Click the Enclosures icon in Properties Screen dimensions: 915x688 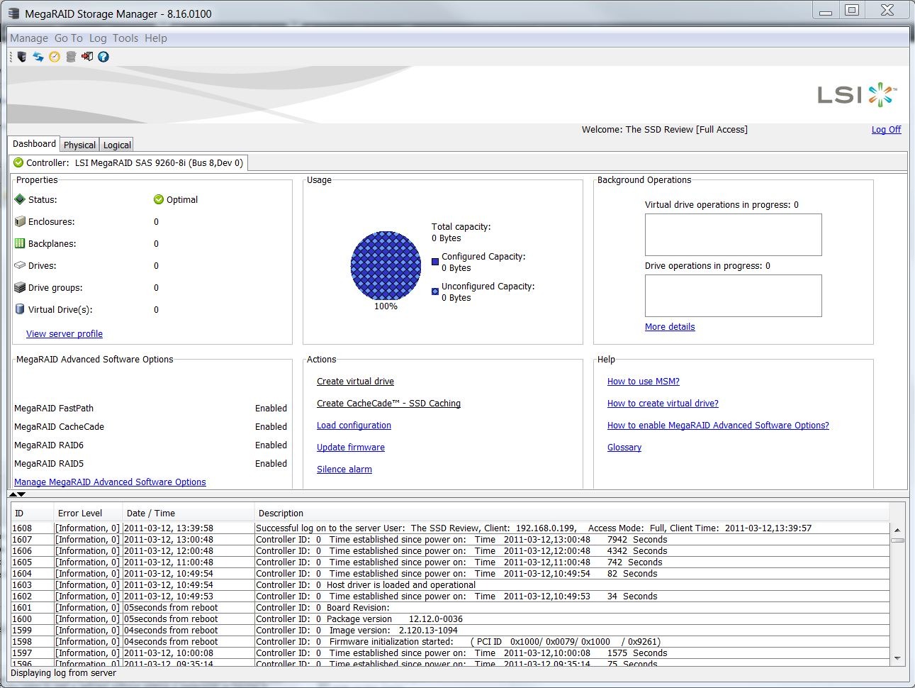20,221
